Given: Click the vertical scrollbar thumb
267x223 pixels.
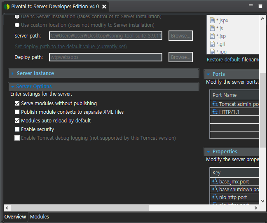Looking at the screenshot, I should tap(262, 110).
